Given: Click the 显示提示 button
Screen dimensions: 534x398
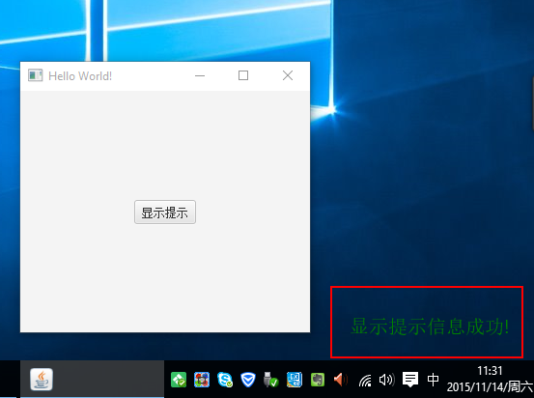Looking at the screenshot, I should (x=165, y=212).
